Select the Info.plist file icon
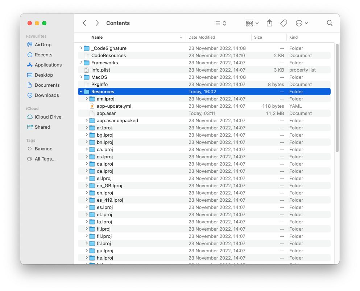The image size is (360, 291). 87,70
